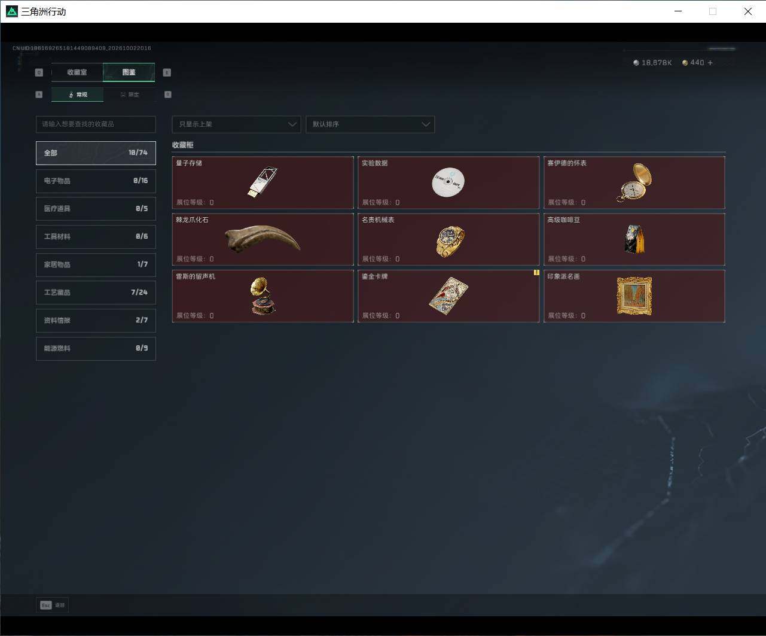Click the silver coin icon beside 18,878K

click(636, 63)
